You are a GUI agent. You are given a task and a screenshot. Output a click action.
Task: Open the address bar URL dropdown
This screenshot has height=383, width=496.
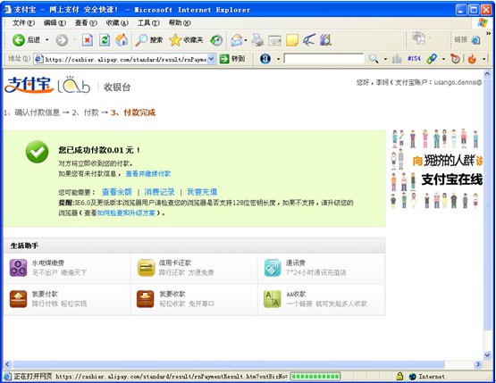[212, 59]
